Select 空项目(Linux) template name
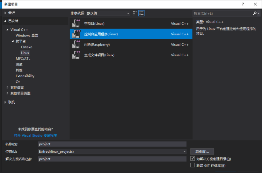 coord(94,24)
